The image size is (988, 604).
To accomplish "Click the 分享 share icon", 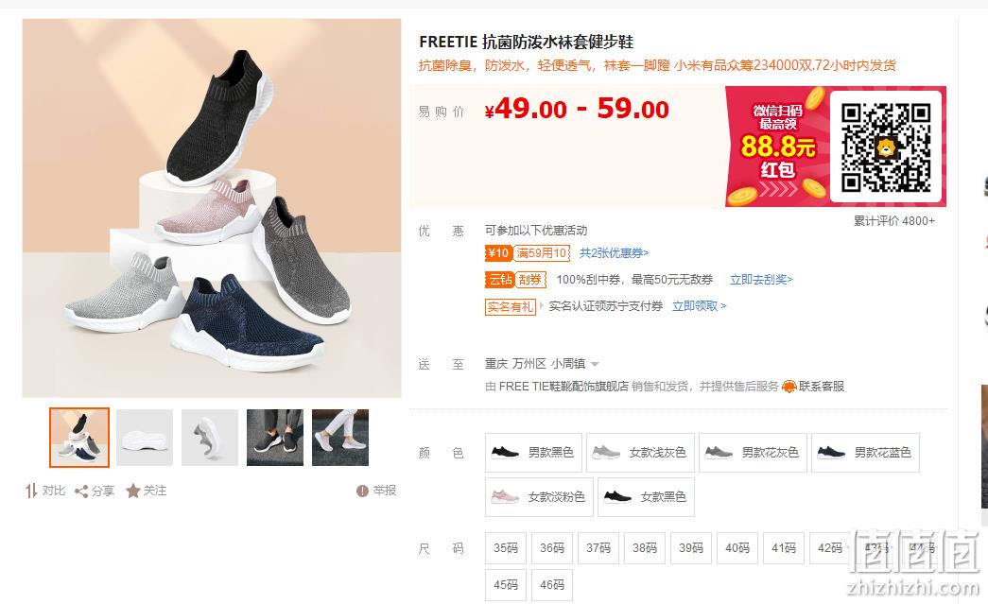I will pyautogui.click(x=81, y=492).
